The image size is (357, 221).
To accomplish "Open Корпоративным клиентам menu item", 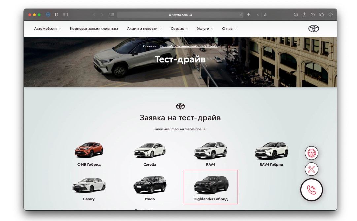I will coord(94,29).
